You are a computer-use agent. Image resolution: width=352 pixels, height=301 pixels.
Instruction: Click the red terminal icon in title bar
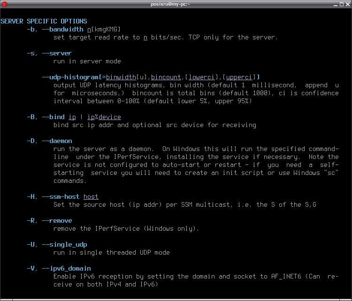4,4
